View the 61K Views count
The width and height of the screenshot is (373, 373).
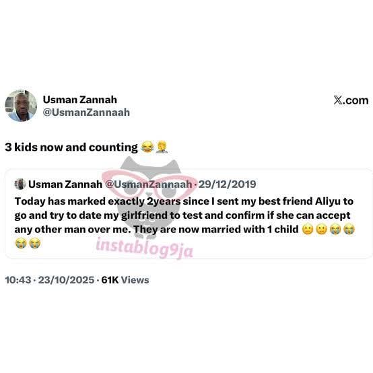coord(125,280)
